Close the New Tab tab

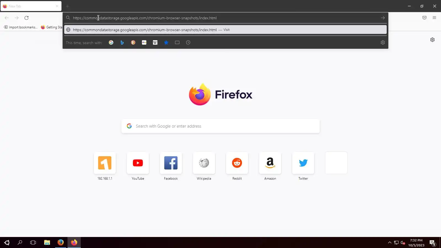[57, 6]
